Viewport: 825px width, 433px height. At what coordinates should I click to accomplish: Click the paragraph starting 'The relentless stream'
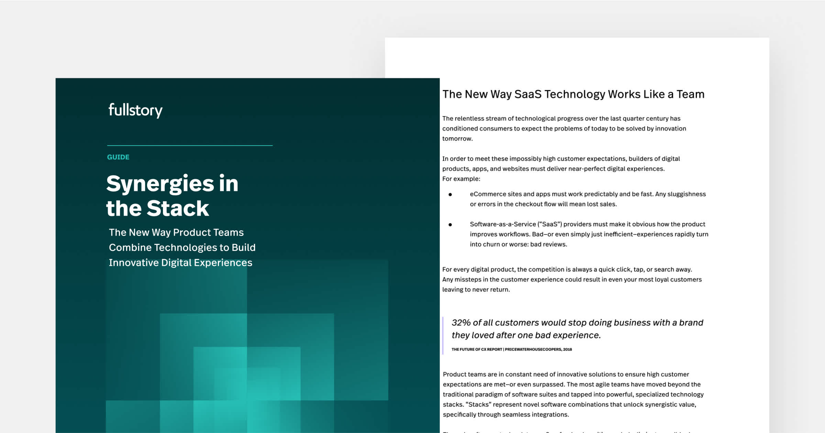coord(564,128)
